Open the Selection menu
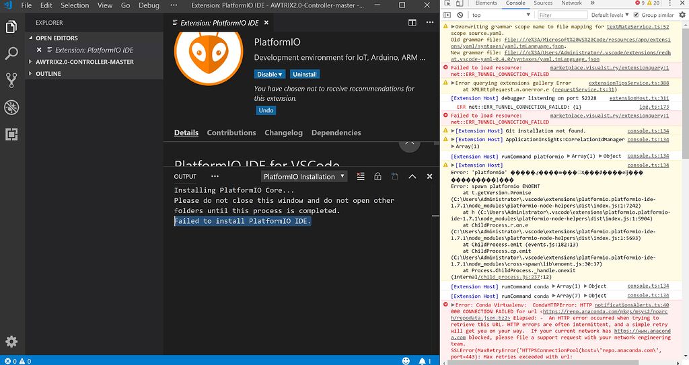This screenshot has height=365, width=689. coord(75,5)
